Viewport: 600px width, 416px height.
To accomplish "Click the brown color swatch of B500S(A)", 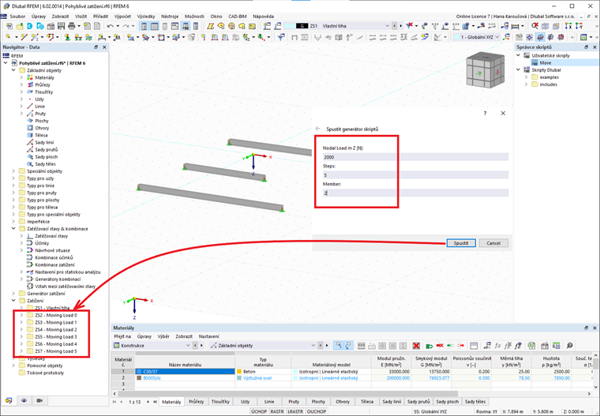I will [x=139, y=378].
